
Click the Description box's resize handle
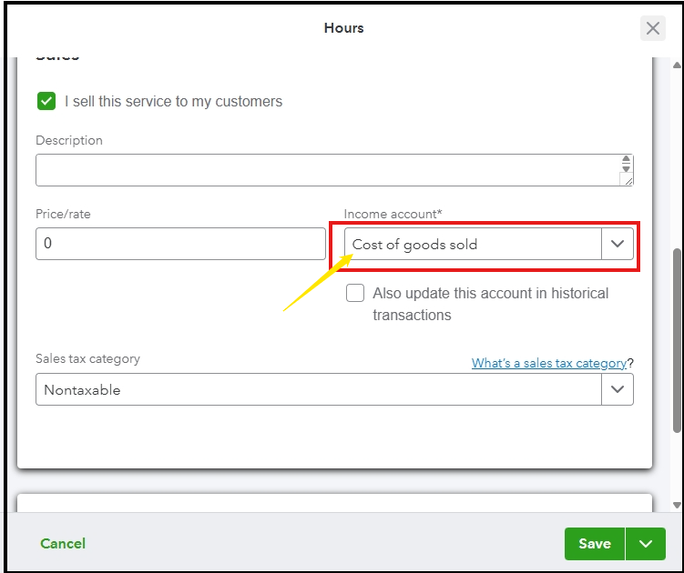[627, 180]
